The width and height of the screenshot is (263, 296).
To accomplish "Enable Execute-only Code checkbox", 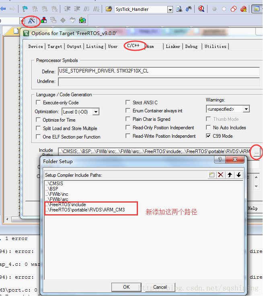I will pos(38,103).
